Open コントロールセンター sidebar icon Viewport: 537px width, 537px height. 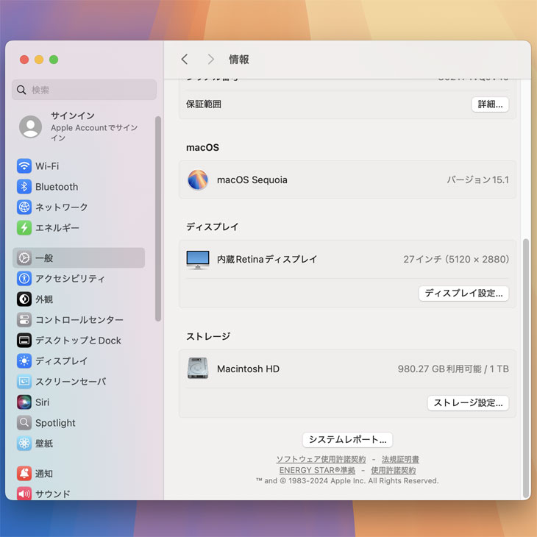(x=24, y=320)
